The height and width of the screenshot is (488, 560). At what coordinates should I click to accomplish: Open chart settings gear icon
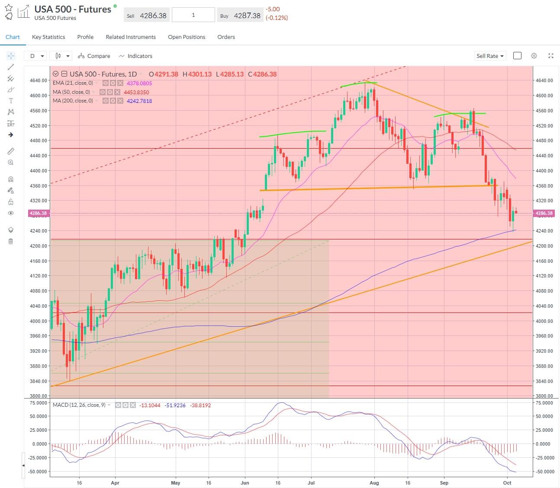pyautogui.click(x=534, y=56)
